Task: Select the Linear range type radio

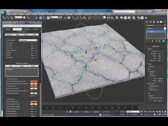Action: 148,88
